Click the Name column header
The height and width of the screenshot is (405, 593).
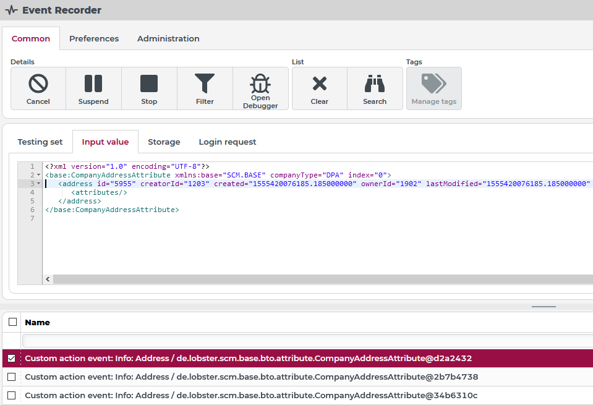[38, 322]
